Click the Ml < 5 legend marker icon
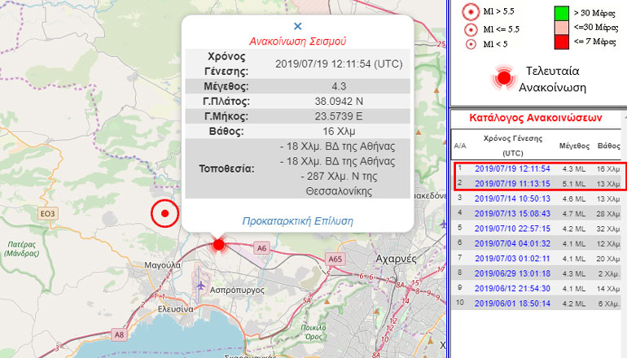The image size is (627, 358). point(471,45)
